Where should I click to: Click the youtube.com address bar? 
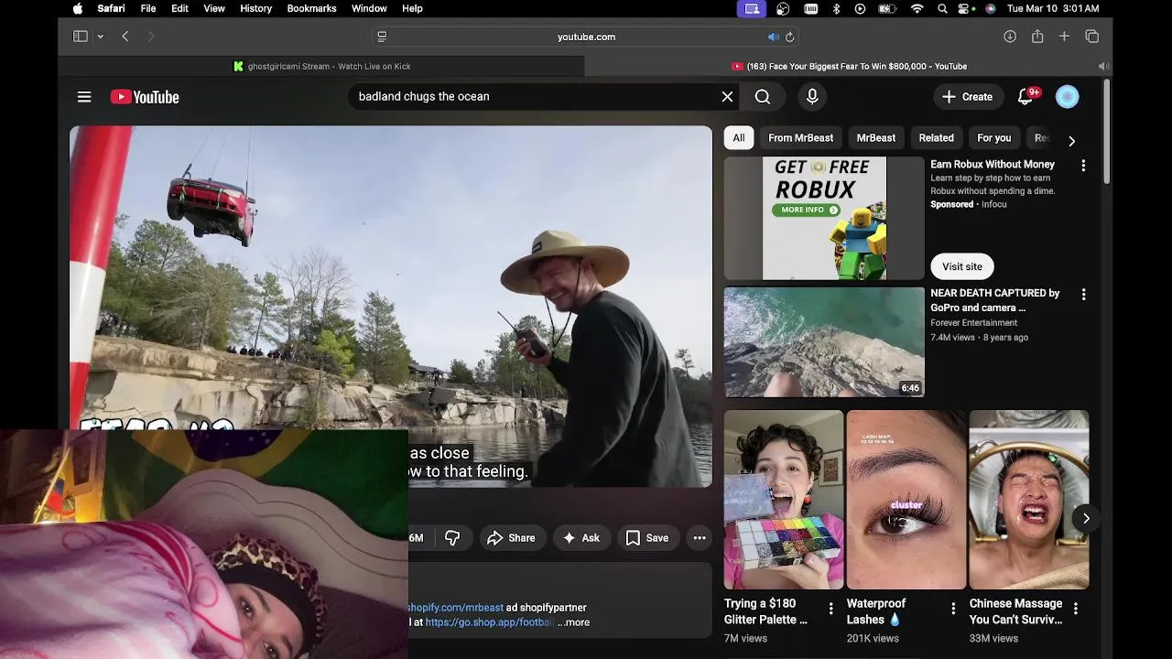coord(586,37)
